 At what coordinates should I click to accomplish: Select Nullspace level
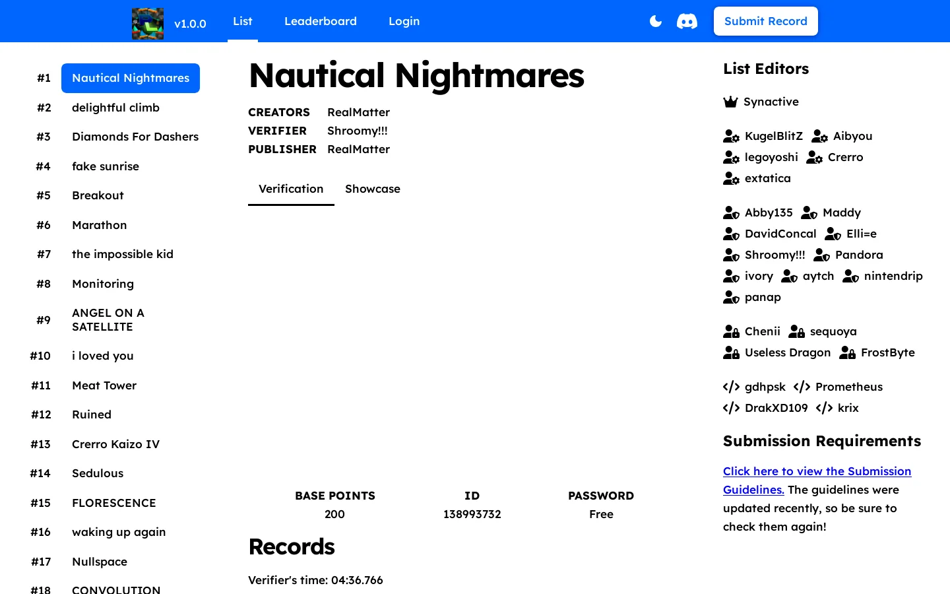tap(100, 562)
